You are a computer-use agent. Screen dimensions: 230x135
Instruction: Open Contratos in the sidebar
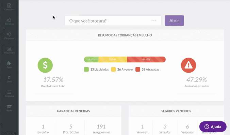point(9,7)
